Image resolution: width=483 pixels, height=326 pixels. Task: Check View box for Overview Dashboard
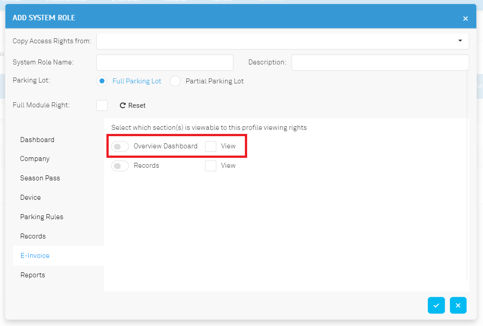[211, 147]
